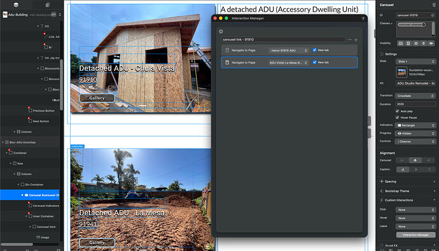Collapse the H4 .zip-tm layer

point(38,58)
